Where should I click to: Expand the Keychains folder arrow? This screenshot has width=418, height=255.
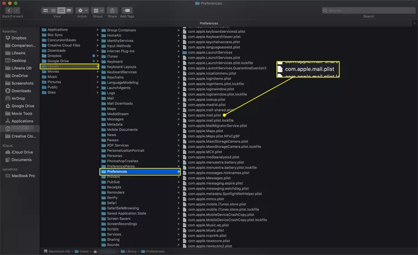pyautogui.click(x=178, y=77)
